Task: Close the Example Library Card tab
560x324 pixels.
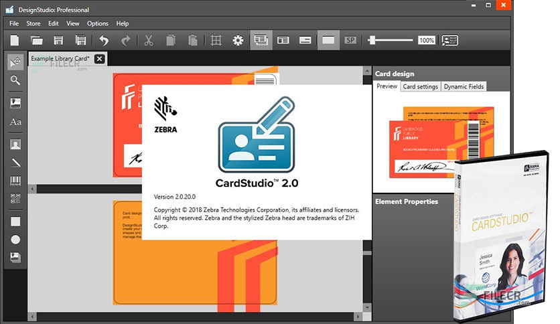Action: 100,59
